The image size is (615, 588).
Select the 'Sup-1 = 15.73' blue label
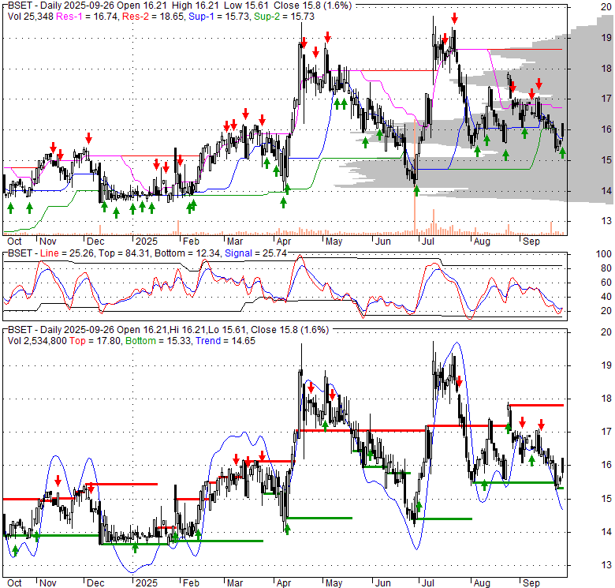(219, 17)
